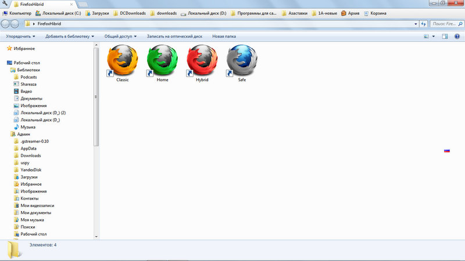
Task: Open Корзина from the links bar
Action: pyautogui.click(x=375, y=13)
